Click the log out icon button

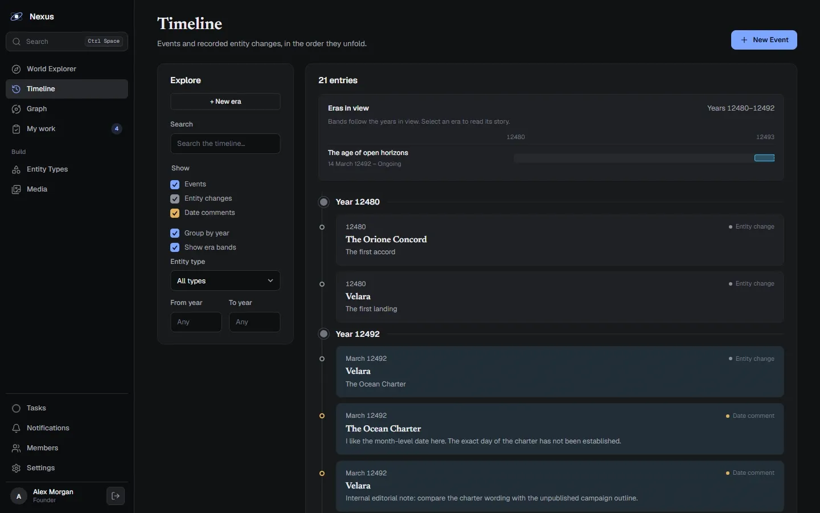tap(116, 496)
